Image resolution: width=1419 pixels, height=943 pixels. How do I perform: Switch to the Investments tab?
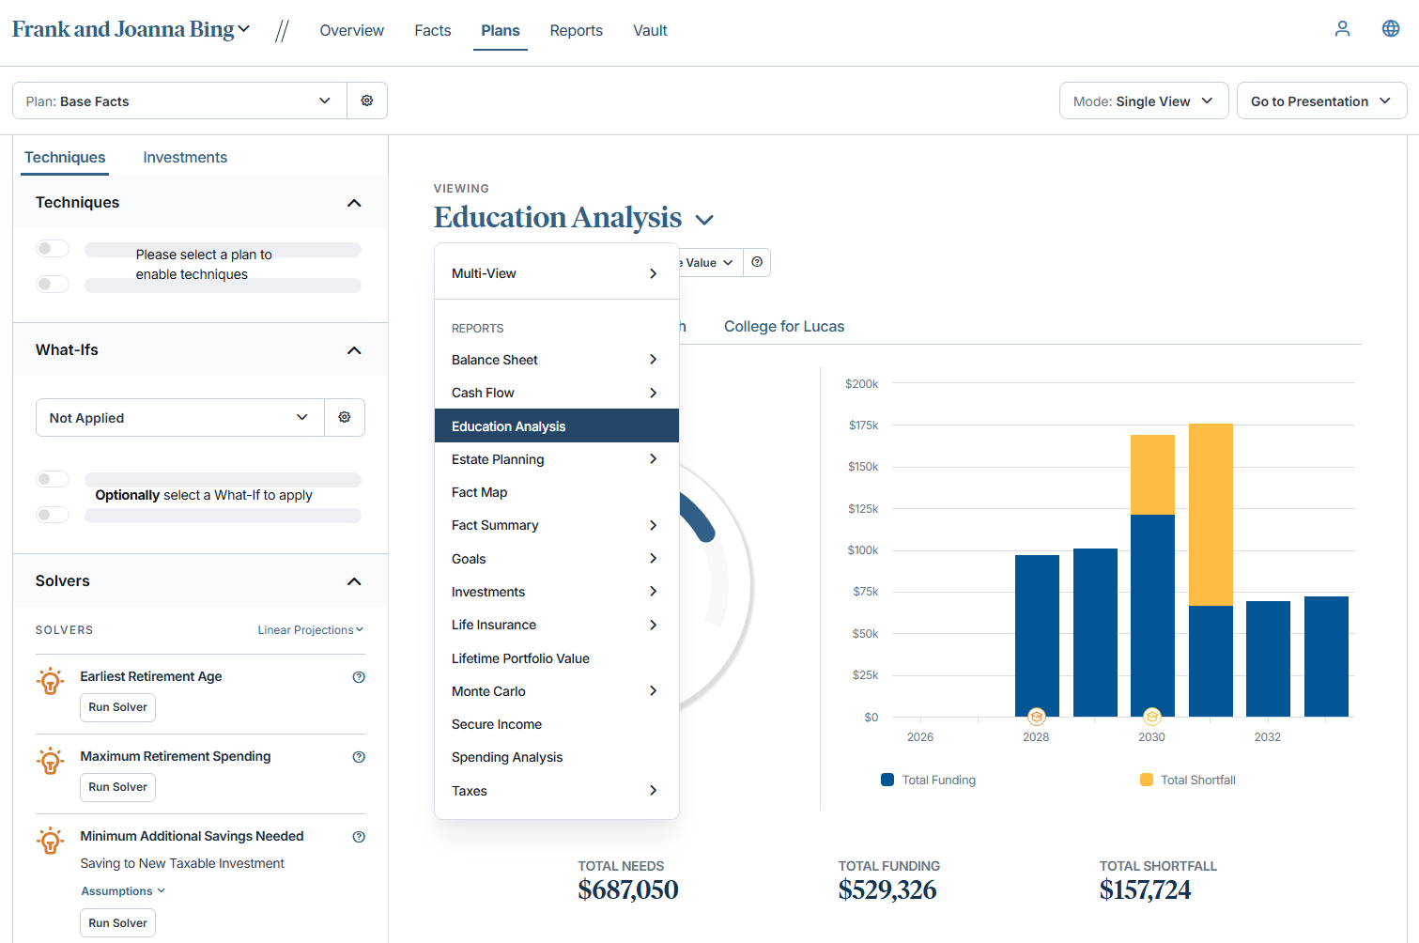(x=185, y=157)
